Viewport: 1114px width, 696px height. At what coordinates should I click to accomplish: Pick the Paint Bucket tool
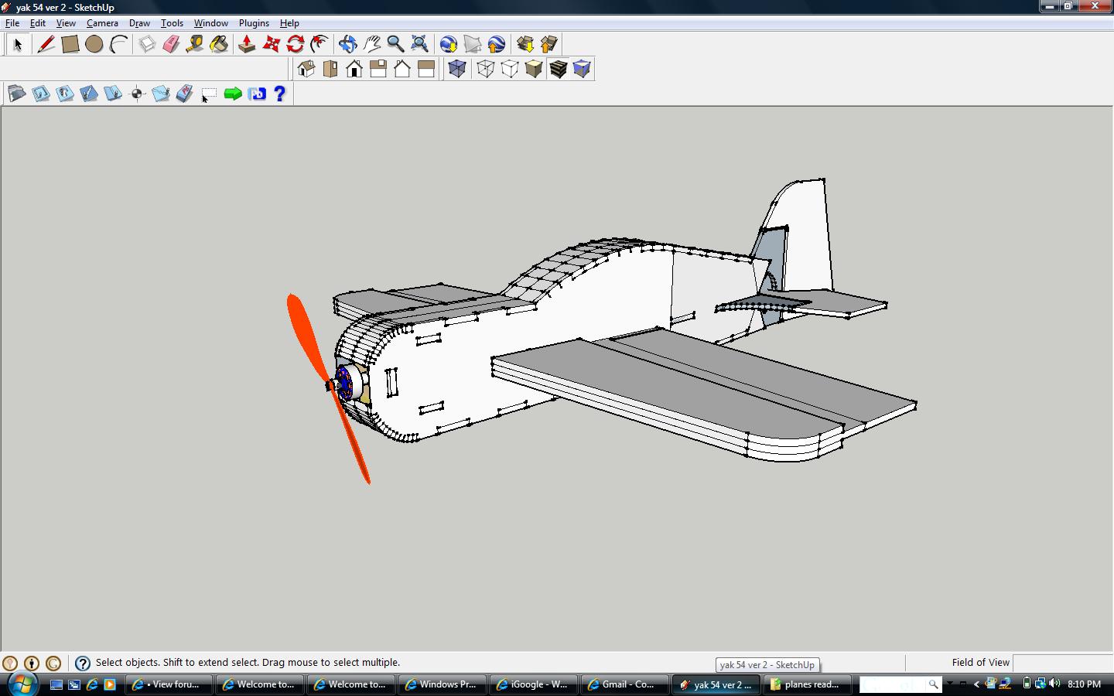pos(219,44)
